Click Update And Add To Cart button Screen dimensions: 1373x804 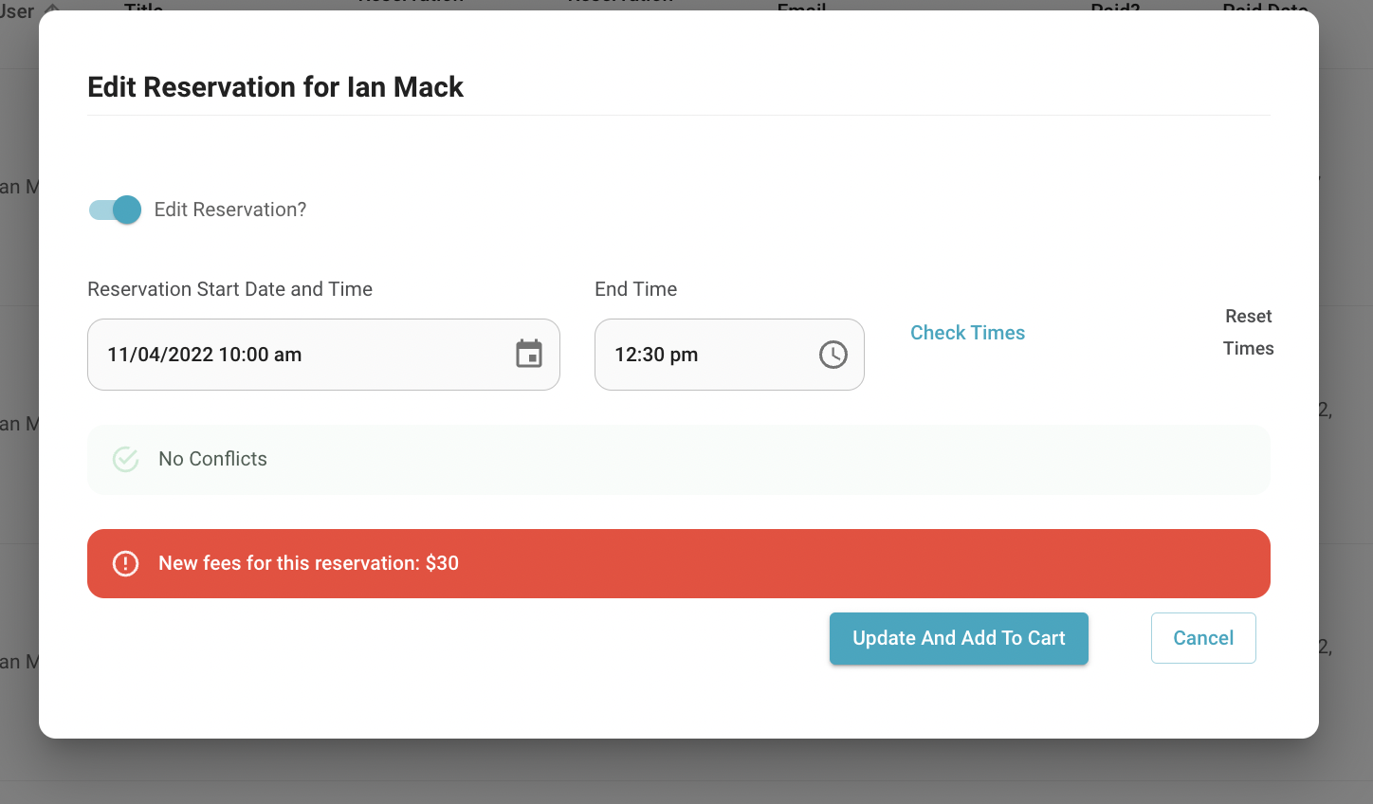959,638
